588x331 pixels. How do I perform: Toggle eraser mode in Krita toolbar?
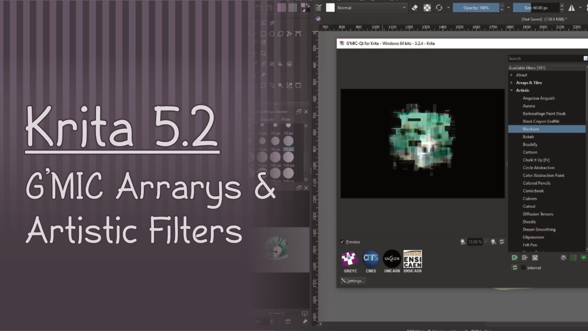click(x=415, y=7)
